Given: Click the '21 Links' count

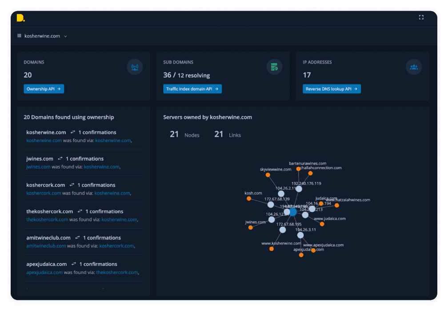Looking at the screenshot, I should point(228,134).
